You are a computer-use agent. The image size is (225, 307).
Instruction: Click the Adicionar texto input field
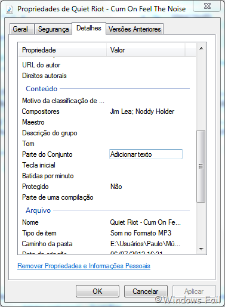146,154
